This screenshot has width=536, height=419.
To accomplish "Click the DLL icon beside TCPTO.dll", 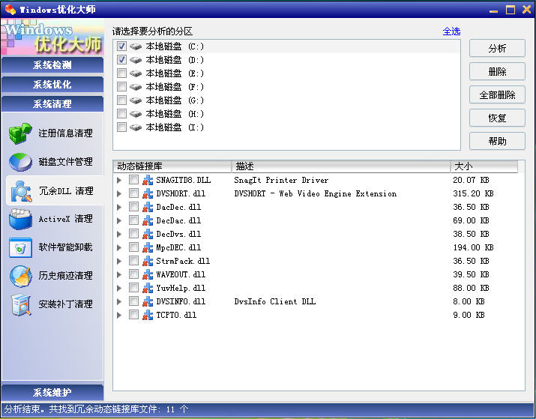I will click(148, 315).
